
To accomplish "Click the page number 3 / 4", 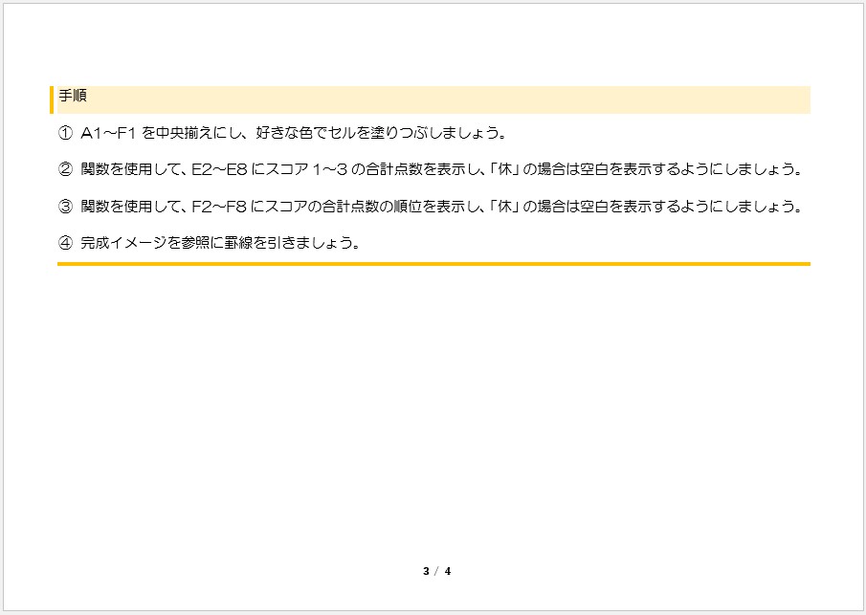I will coord(436,572).
